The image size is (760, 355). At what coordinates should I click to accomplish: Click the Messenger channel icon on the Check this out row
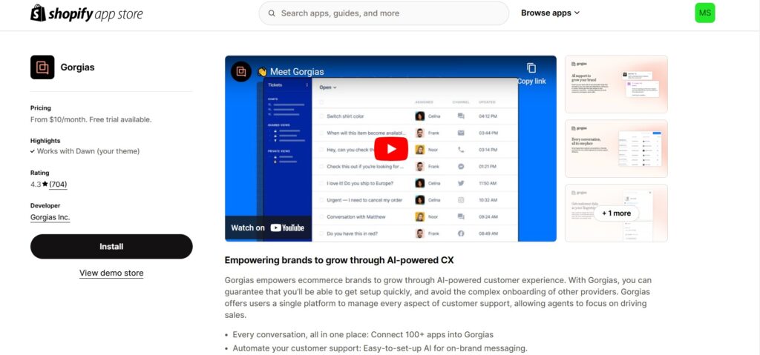tap(460, 166)
